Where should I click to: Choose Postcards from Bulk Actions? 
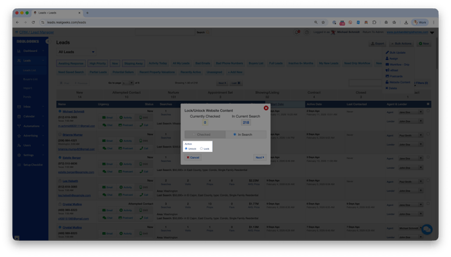[394, 76]
